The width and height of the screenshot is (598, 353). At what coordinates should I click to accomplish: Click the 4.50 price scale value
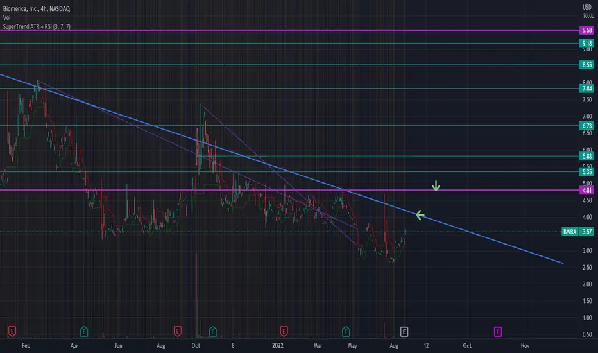587,200
